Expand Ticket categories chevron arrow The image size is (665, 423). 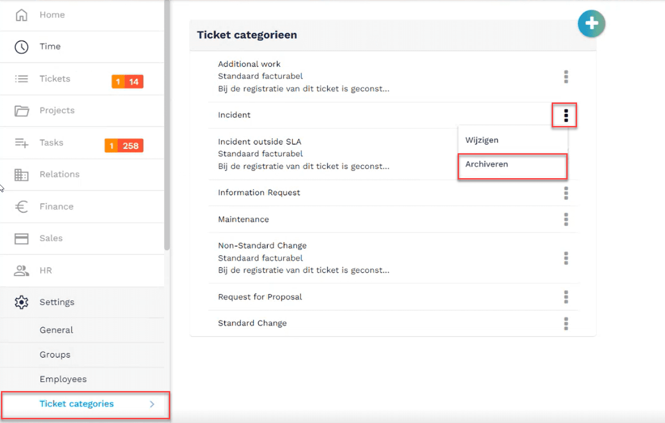point(152,404)
